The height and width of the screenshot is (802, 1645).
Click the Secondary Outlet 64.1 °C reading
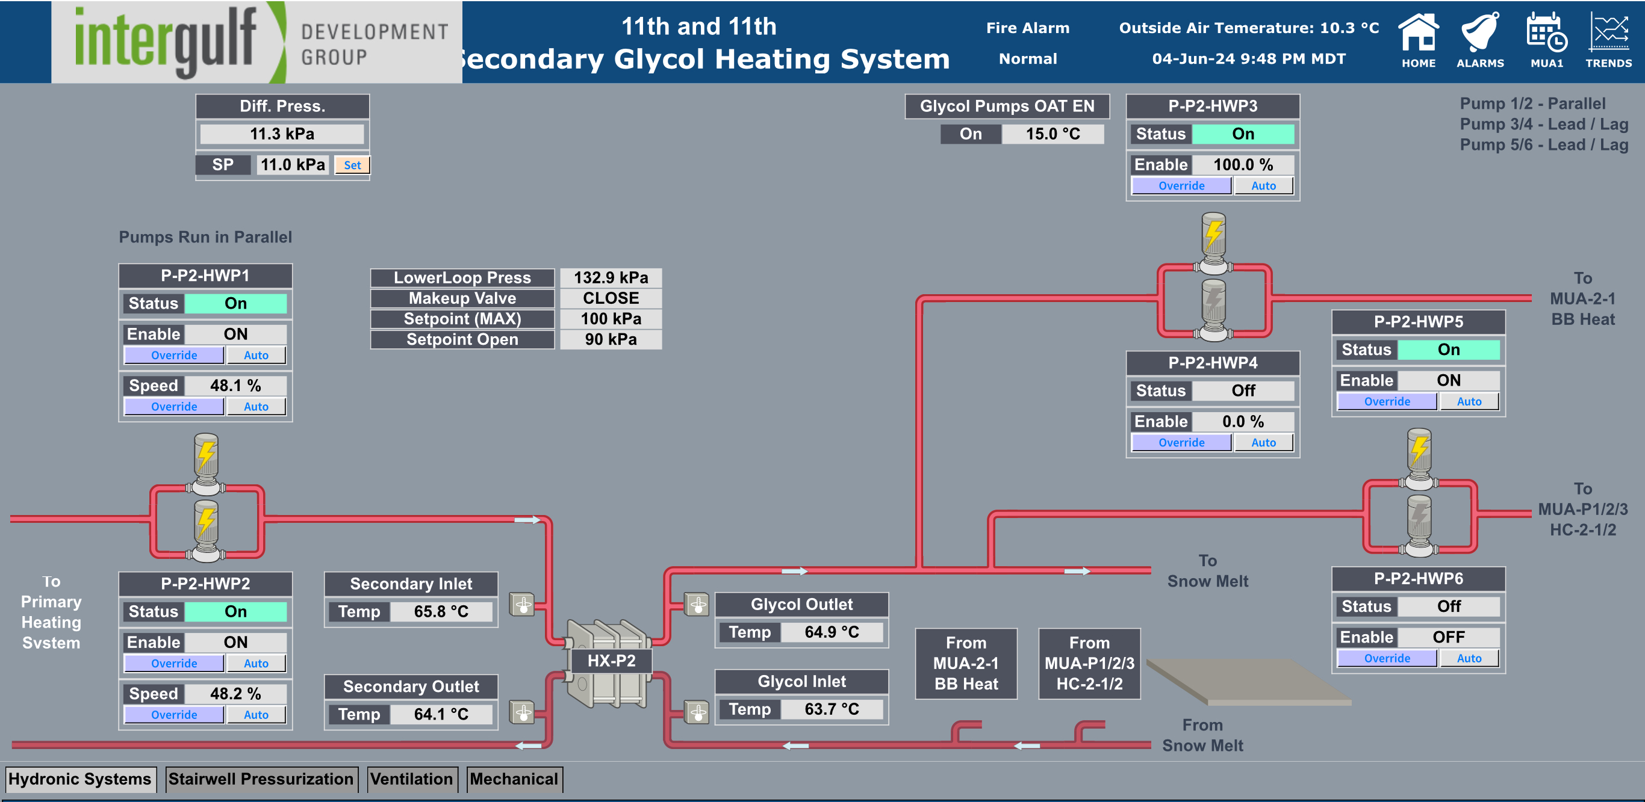tap(441, 714)
